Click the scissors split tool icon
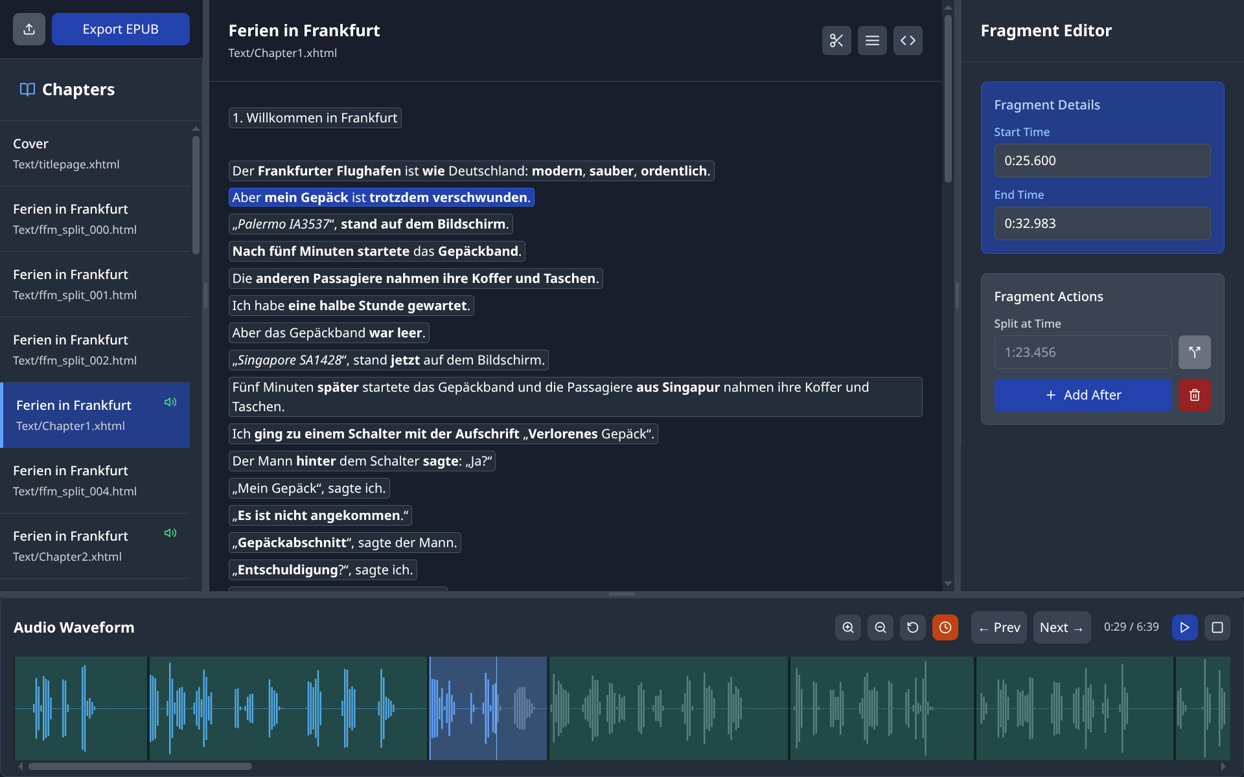 [836, 41]
